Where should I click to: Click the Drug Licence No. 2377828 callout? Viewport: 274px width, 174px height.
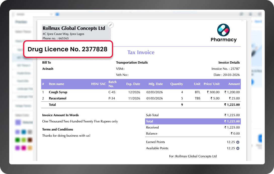click(x=68, y=49)
